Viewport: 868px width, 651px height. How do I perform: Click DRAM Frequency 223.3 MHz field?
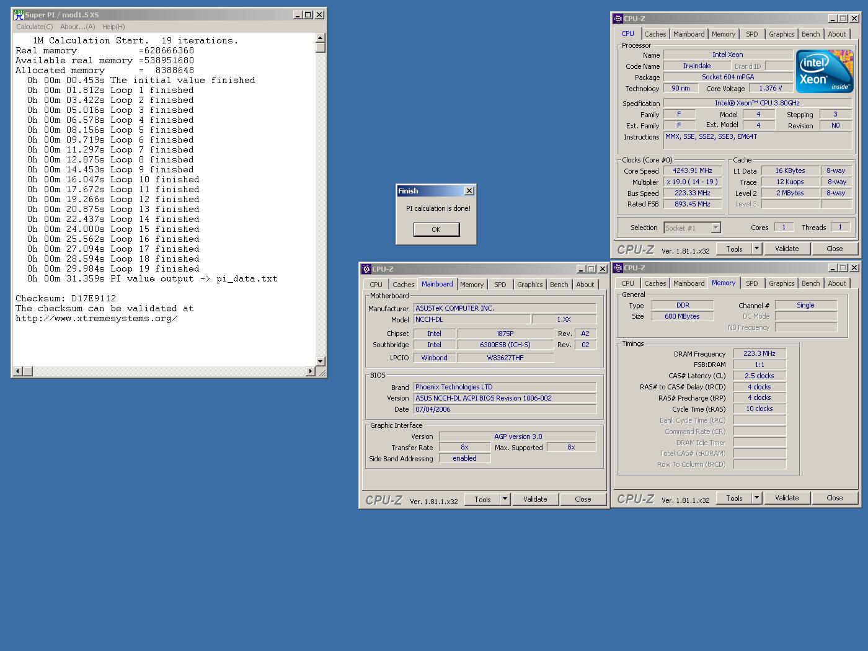click(x=759, y=353)
